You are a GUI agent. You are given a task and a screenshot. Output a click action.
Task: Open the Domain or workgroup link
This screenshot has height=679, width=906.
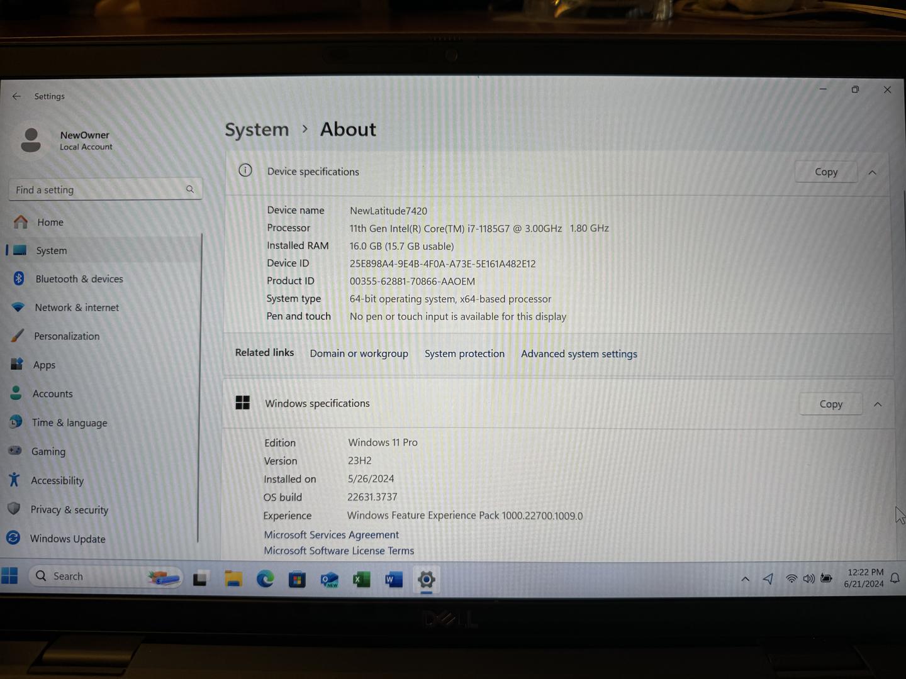tap(359, 353)
